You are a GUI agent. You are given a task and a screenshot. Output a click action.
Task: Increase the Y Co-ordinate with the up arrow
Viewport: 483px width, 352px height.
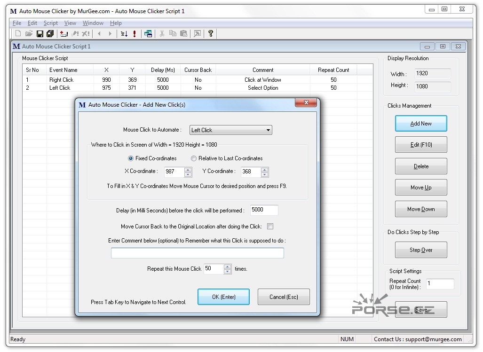tap(264, 170)
